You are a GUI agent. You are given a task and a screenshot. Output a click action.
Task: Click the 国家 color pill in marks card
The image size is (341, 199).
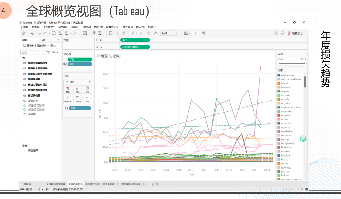click(80, 108)
